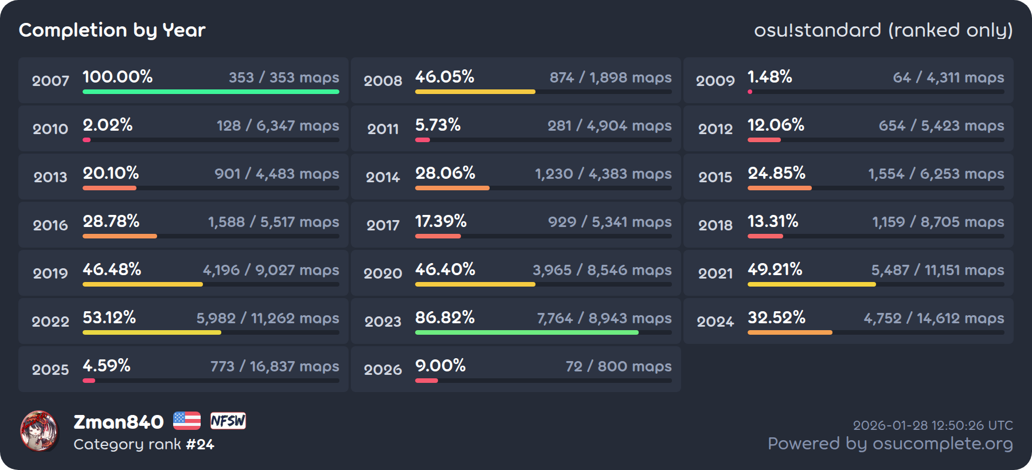Click osu!standard (ranked only) label

point(883,30)
